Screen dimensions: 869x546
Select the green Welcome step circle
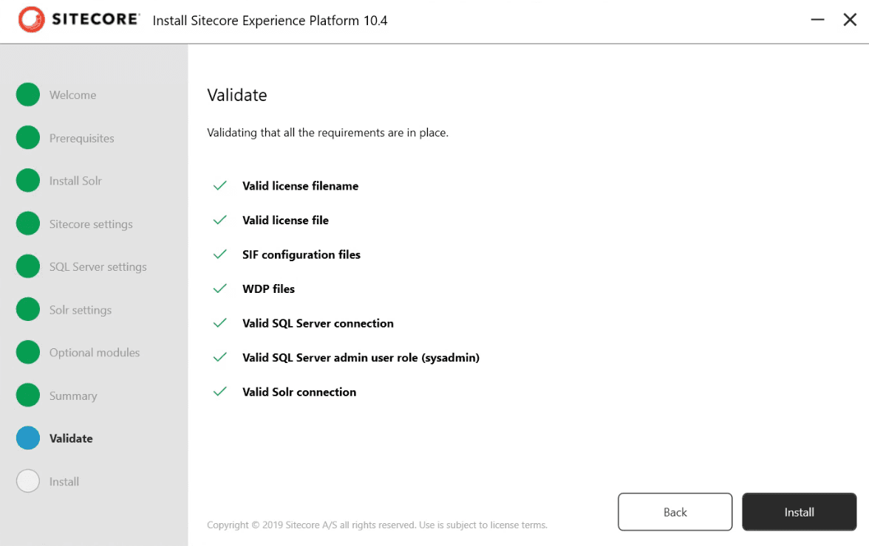click(x=28, y=94)
